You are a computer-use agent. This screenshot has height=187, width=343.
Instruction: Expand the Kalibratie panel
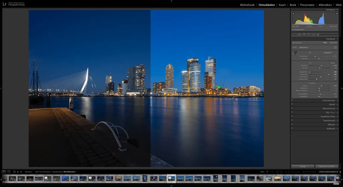click(x=337, y=129)
